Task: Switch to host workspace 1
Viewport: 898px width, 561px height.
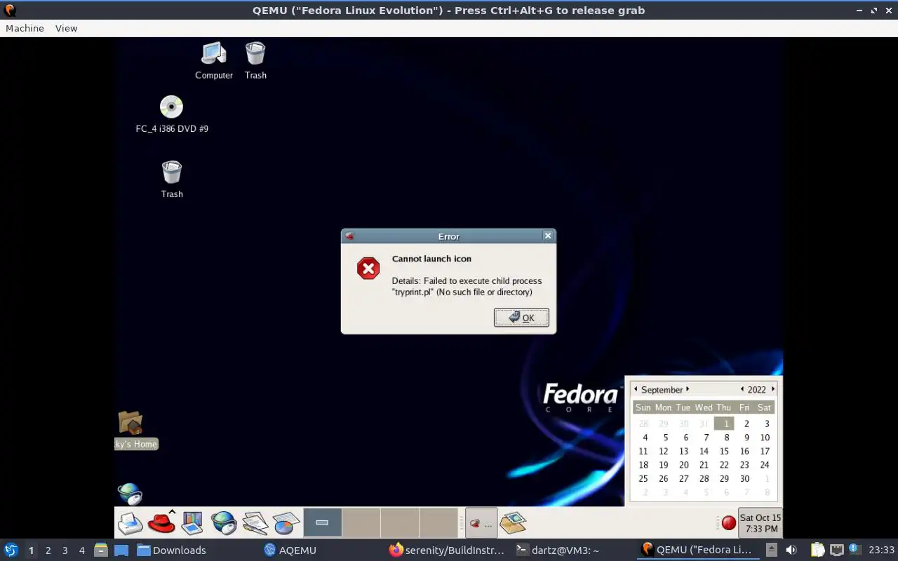Action: point(31,550)
